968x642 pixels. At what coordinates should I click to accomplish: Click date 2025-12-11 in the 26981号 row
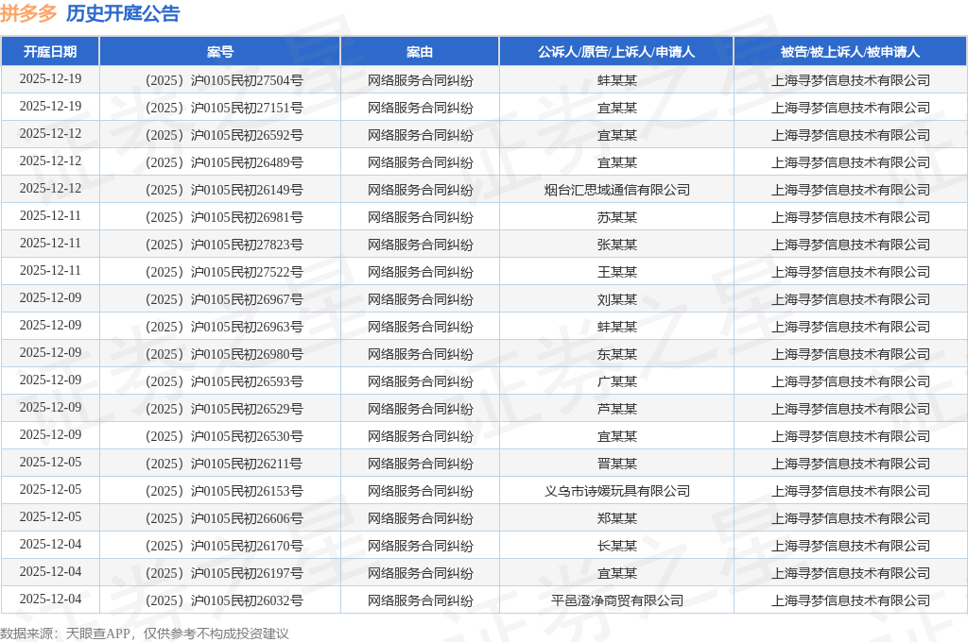pos(50,216)
